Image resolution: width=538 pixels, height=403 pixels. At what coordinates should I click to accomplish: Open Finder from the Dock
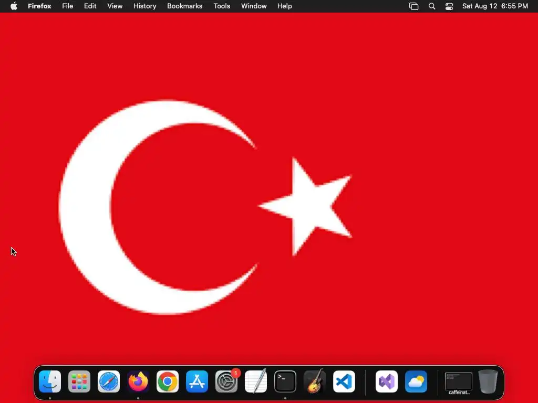pos(50,381)
